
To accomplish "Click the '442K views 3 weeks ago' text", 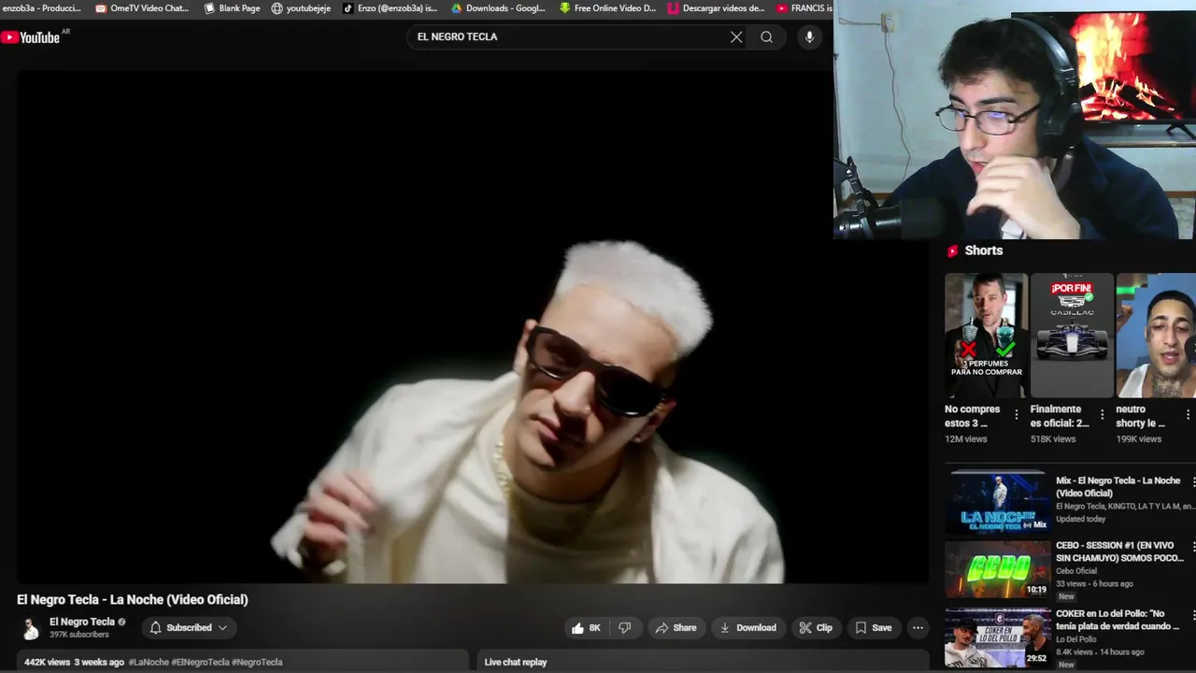I will coord(74,663).
